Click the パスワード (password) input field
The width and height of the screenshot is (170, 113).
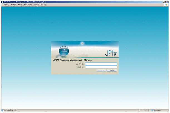pyautogui.click(x=101, y=67)
